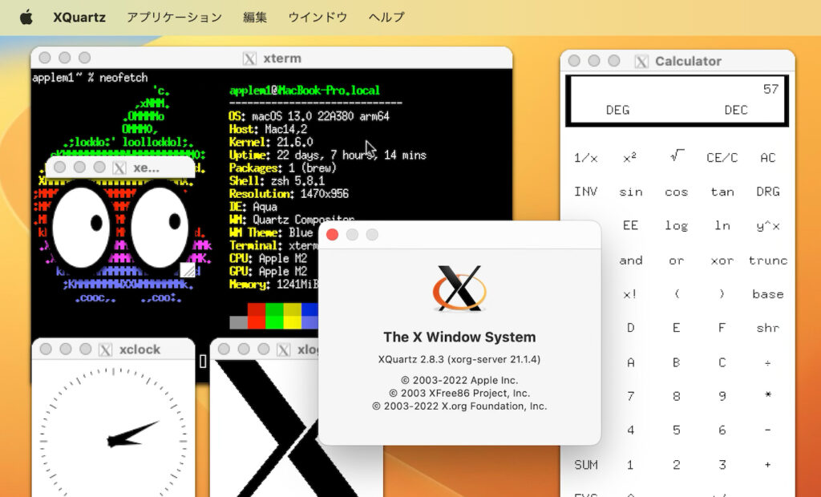Click the X icon in the xlogo title bar

click(x=283, y=349)
